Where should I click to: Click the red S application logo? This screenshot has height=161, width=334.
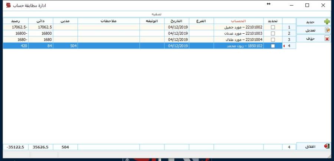[8, 5]
